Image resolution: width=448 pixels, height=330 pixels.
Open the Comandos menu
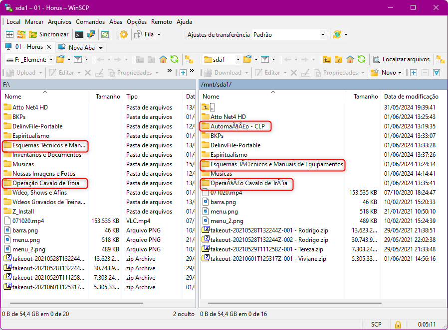90,22
